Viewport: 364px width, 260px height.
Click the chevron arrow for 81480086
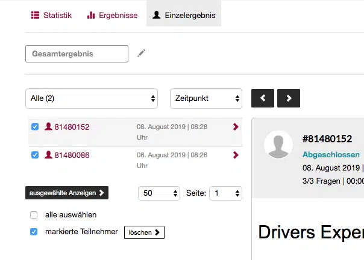click(x=236, y=155)
